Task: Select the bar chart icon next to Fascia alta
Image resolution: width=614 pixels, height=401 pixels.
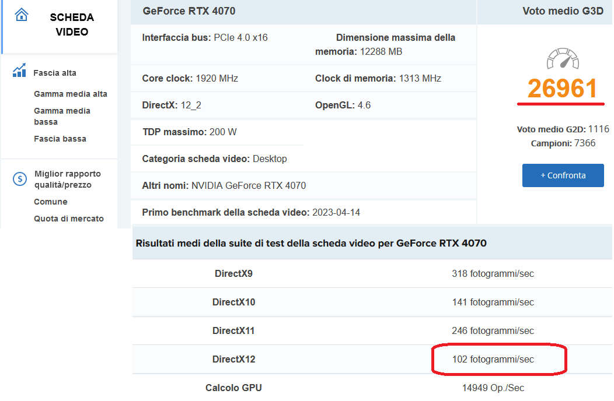Action: tap(19, 71)
